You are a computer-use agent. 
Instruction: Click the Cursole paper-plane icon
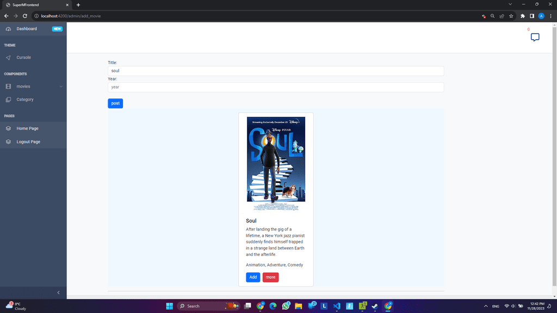tap(8, 58)
